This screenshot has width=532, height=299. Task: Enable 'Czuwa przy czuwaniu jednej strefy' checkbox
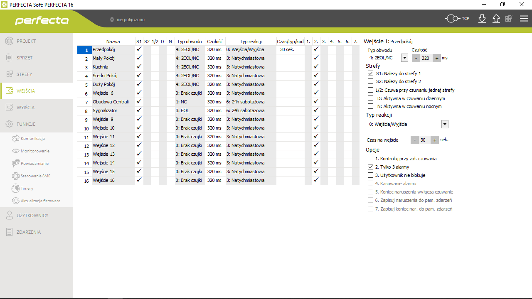pos(371,90)
